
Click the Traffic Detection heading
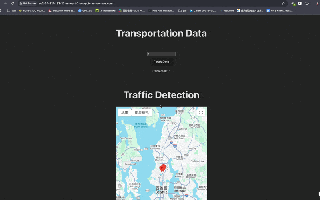tap(162, 95)
